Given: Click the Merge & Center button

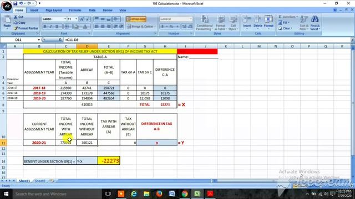Looking at the screenshot, I should (140, 27).
